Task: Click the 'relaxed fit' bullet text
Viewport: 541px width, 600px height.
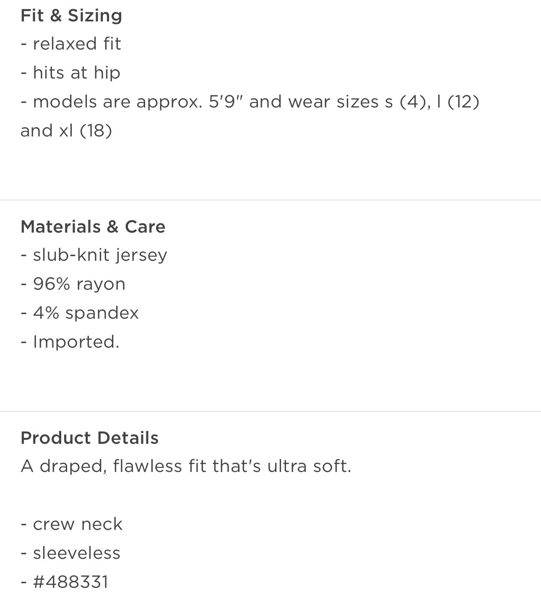Action: (77, 44)
